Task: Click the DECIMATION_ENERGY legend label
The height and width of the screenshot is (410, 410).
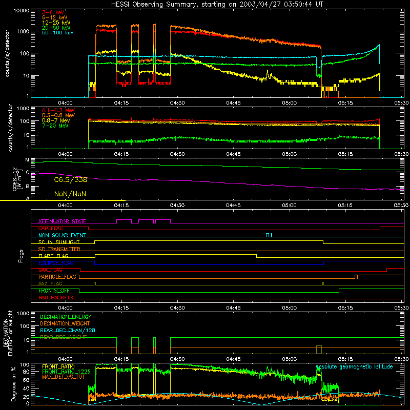Action: [66, 317]
